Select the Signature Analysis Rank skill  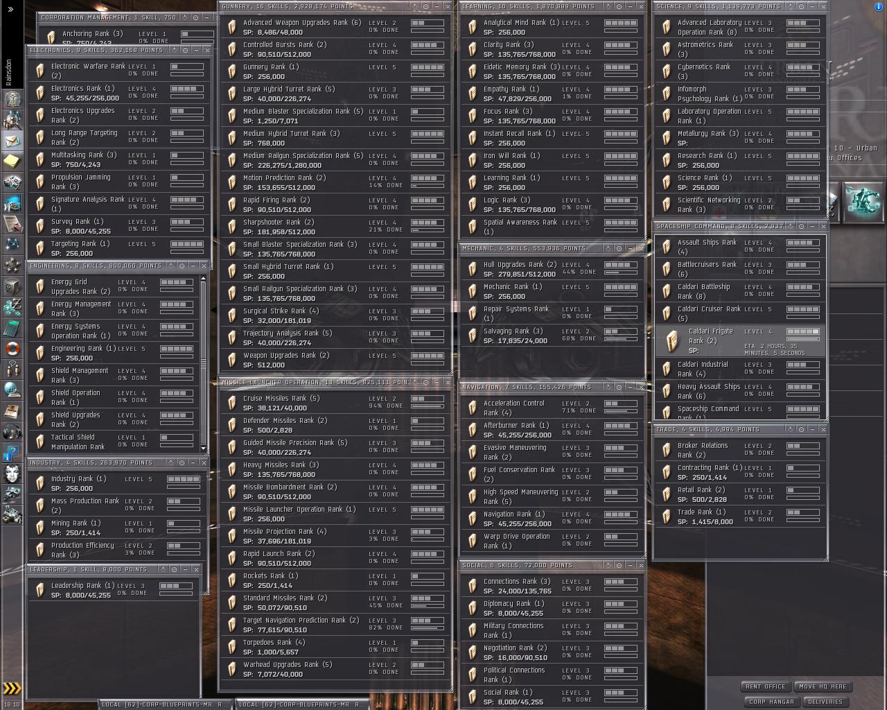point(119,204)
